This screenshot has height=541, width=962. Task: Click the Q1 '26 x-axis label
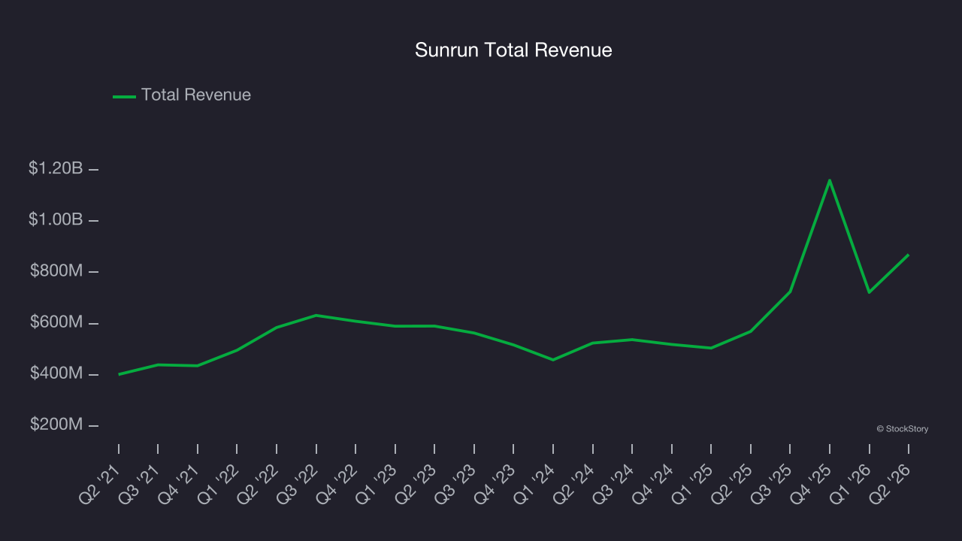tap(851, 482)
